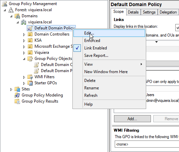Viewport: 179px width, 152px height.
Task: Click the Starter GPOs icon
Action: (x=30, y=83)
